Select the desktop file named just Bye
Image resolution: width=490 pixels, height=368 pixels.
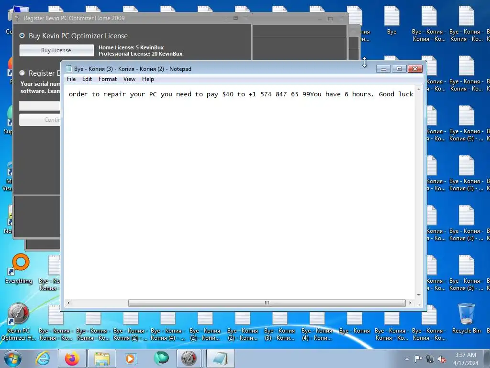tap(391, 20)
